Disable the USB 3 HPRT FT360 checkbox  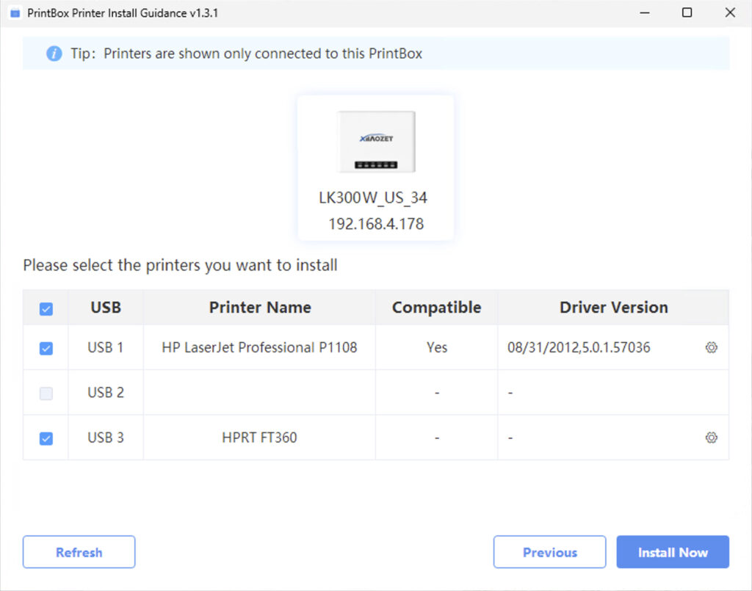point(45,438)
